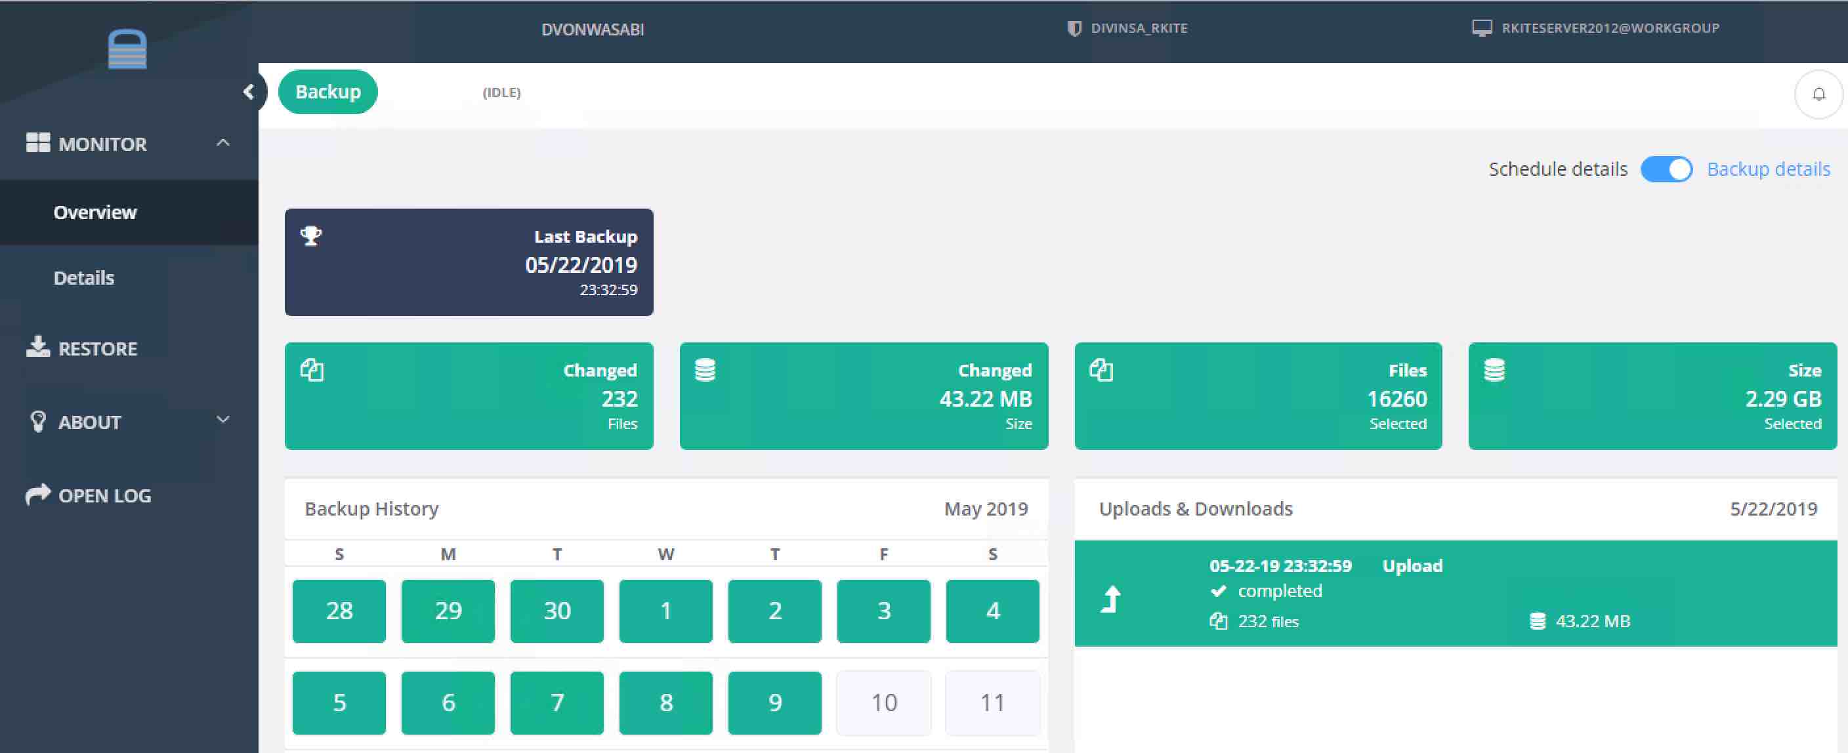Click the upload entry 05-22-19 23:32:59
Image resolution: width=1848 pixels, height=753 pixels.
pyautogui.click(x=1456, y=593)
